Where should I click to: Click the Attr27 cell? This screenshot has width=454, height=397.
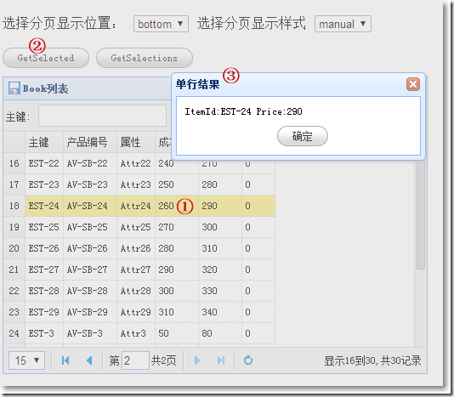point(135,269)
